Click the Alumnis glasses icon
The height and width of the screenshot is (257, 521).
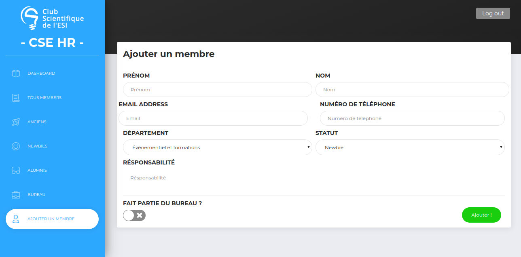[x=16, y=171]
